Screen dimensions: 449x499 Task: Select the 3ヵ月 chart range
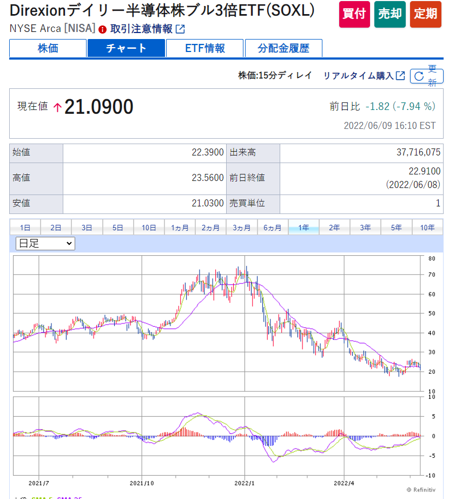241,228
